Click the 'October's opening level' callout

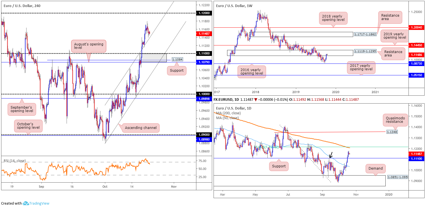(x=28, y=126)
